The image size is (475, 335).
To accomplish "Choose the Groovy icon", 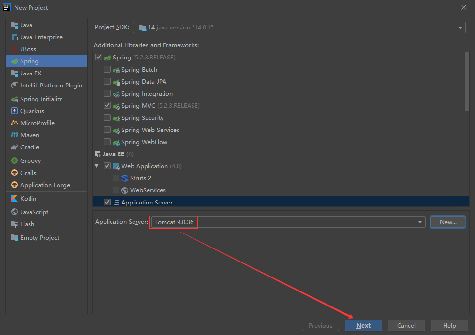I will (x=15, y=160).
